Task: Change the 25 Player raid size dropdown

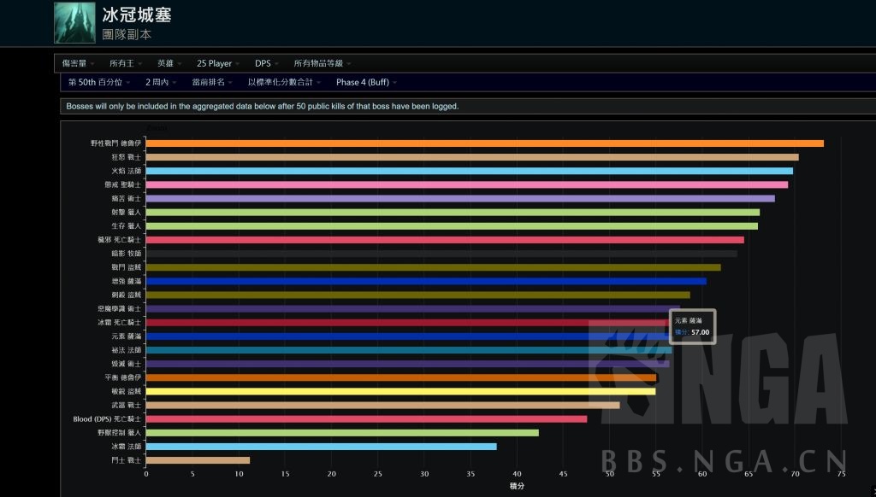Action: tap(218, 63)
